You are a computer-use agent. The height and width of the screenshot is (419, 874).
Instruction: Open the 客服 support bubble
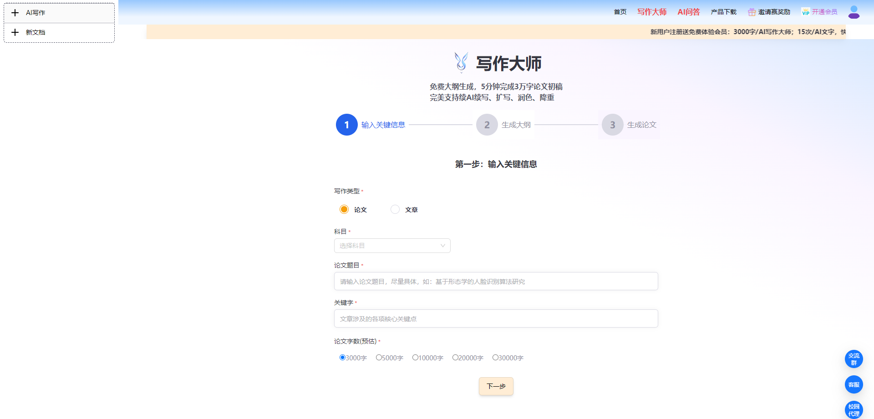[x=854, y=385]
